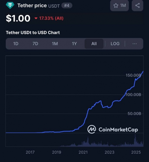This screenshot has height=162, width=149.
Task: Add Tether to watchlist star icon
Action: click(x=116, y=5)
